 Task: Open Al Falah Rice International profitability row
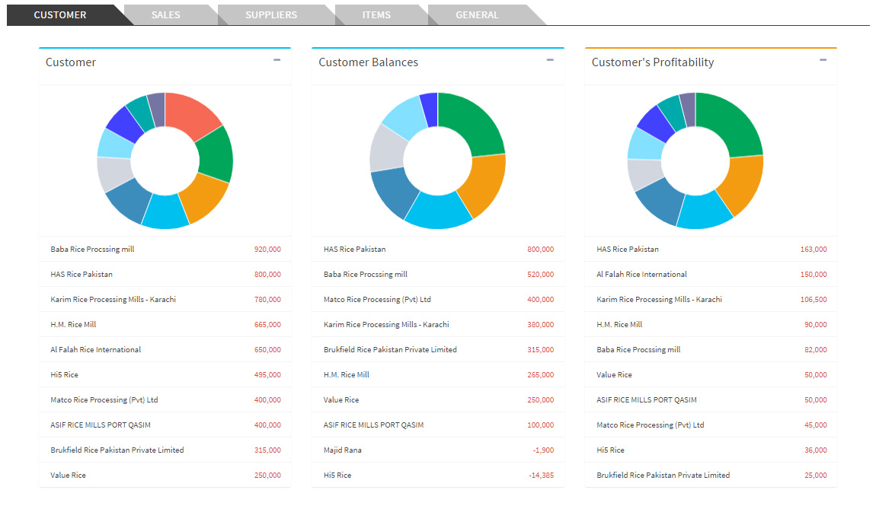(711, 274)
